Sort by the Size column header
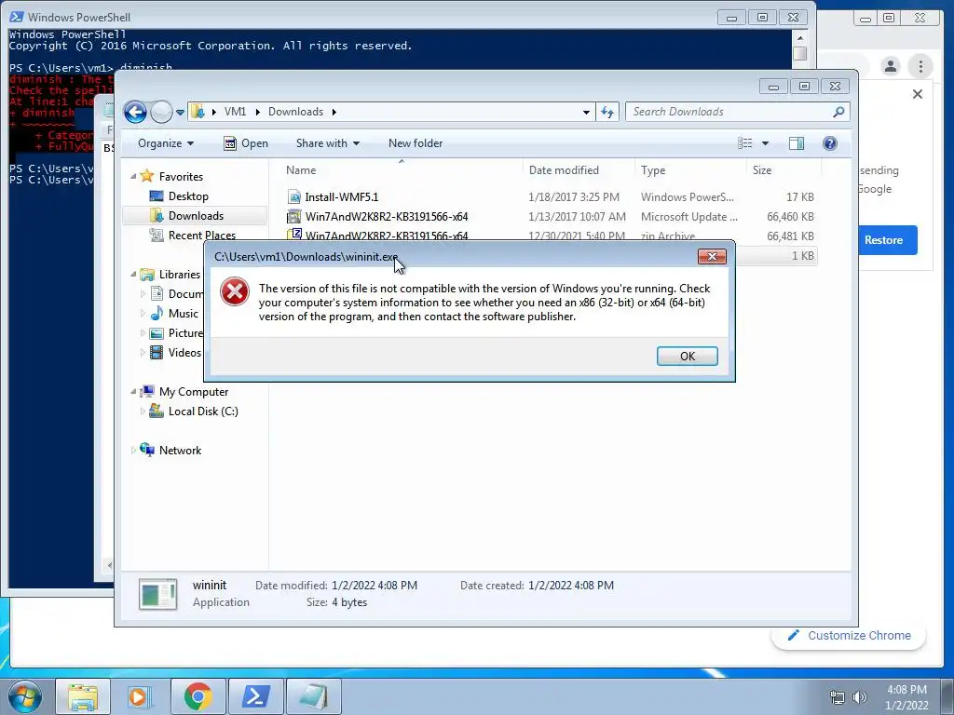The width and height of the screenshot is (954, 715). [x=784, y=170]
